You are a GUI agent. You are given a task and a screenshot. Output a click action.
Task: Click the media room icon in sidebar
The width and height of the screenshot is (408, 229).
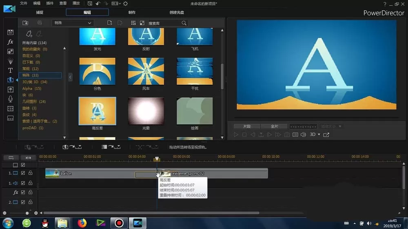click(x=10, y=32)
